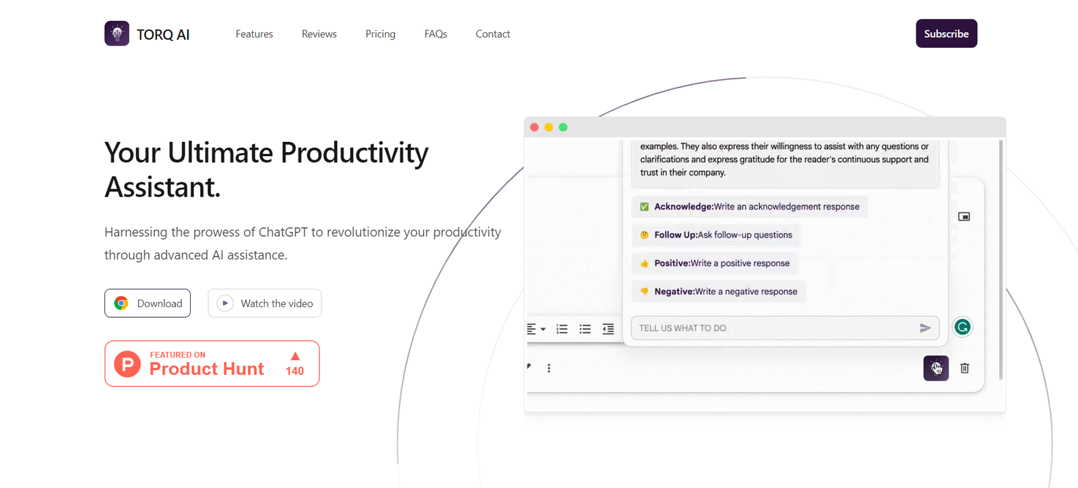
Task: Open the text alignment dropdown
Action: click(x=536, y=329)
